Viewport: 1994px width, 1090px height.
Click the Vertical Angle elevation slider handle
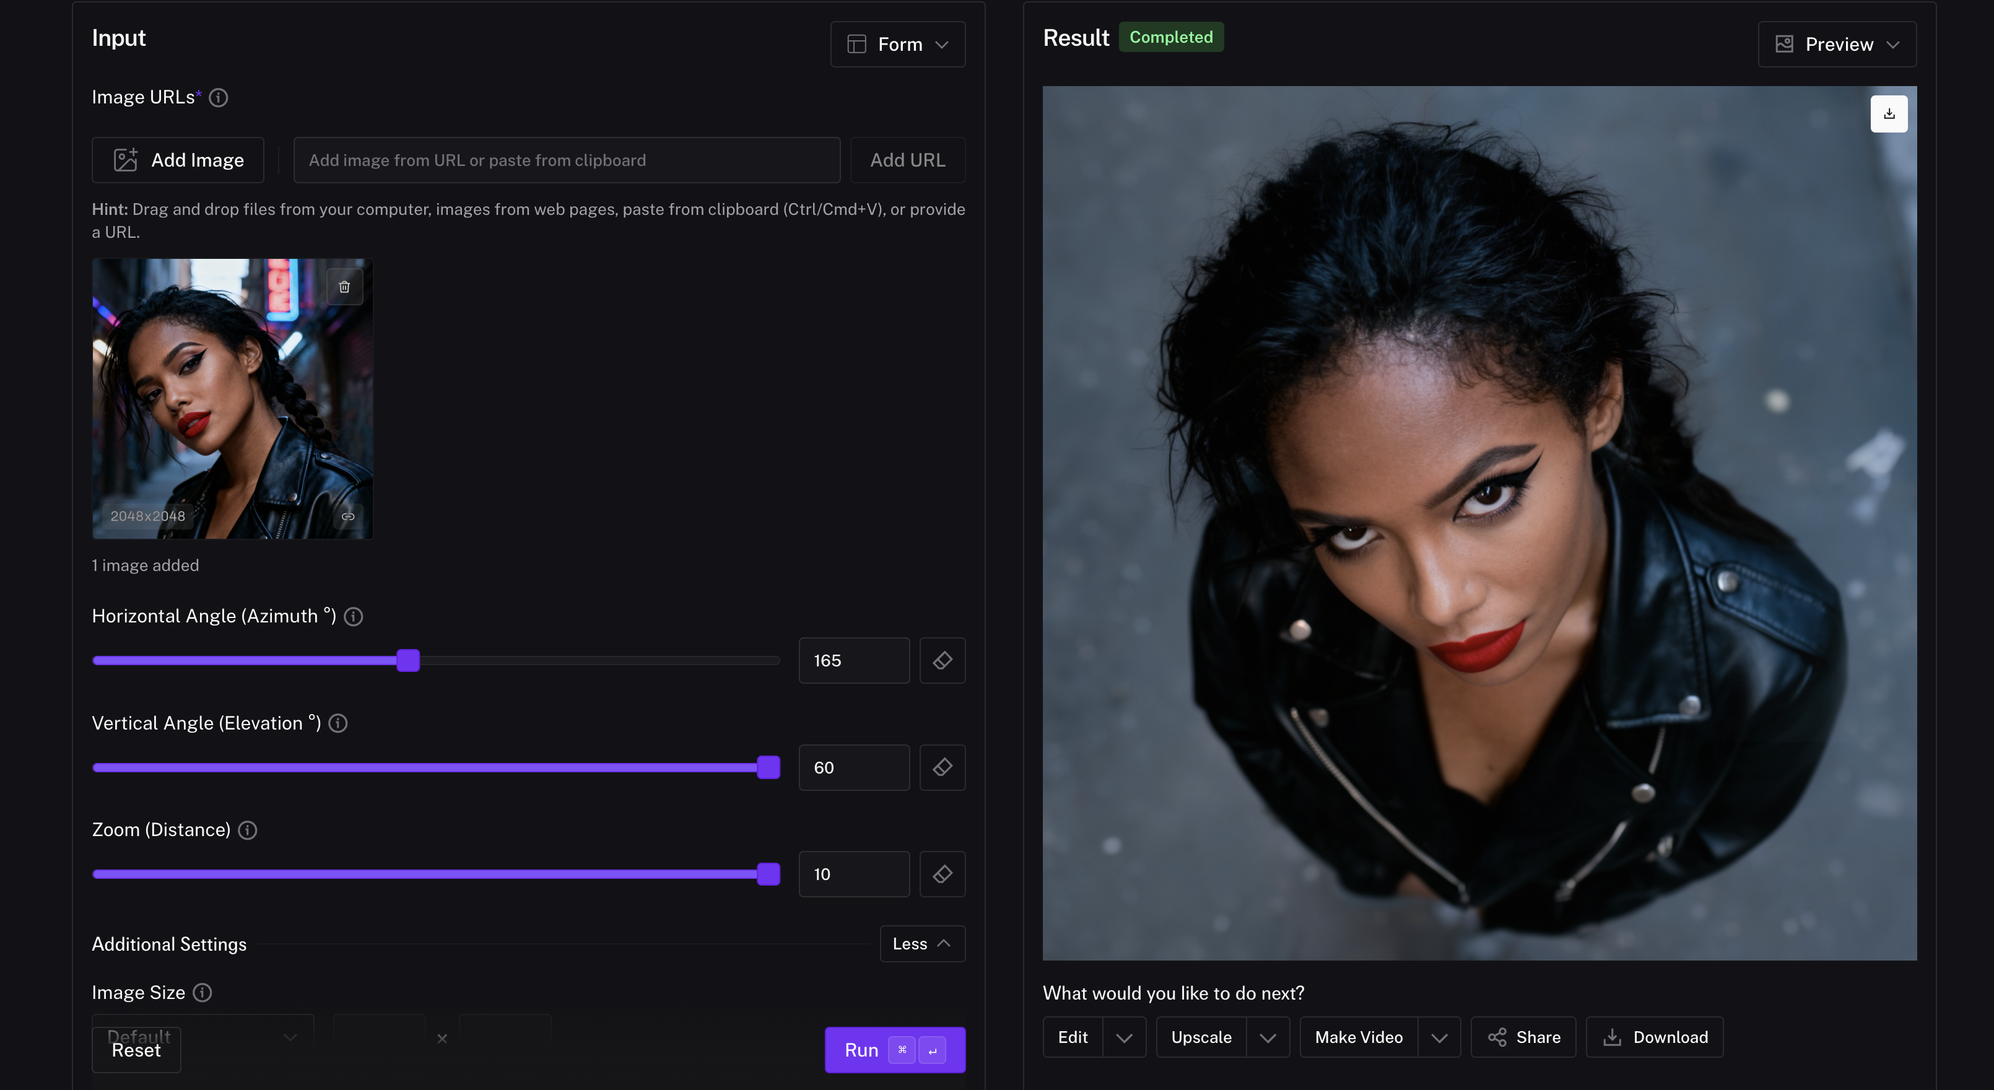click(768, 767)
